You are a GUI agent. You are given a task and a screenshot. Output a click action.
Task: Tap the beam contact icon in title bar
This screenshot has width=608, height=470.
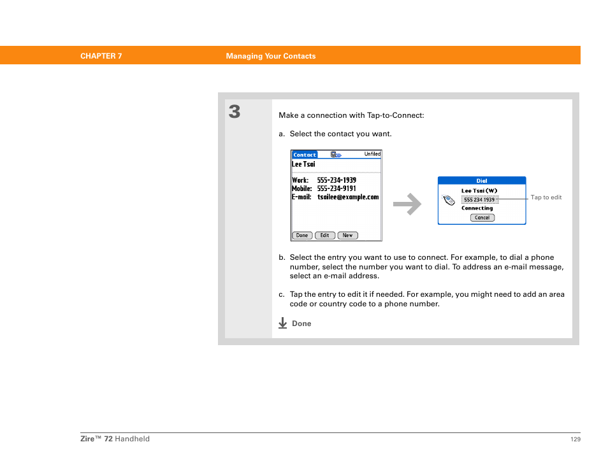(336, 155)
